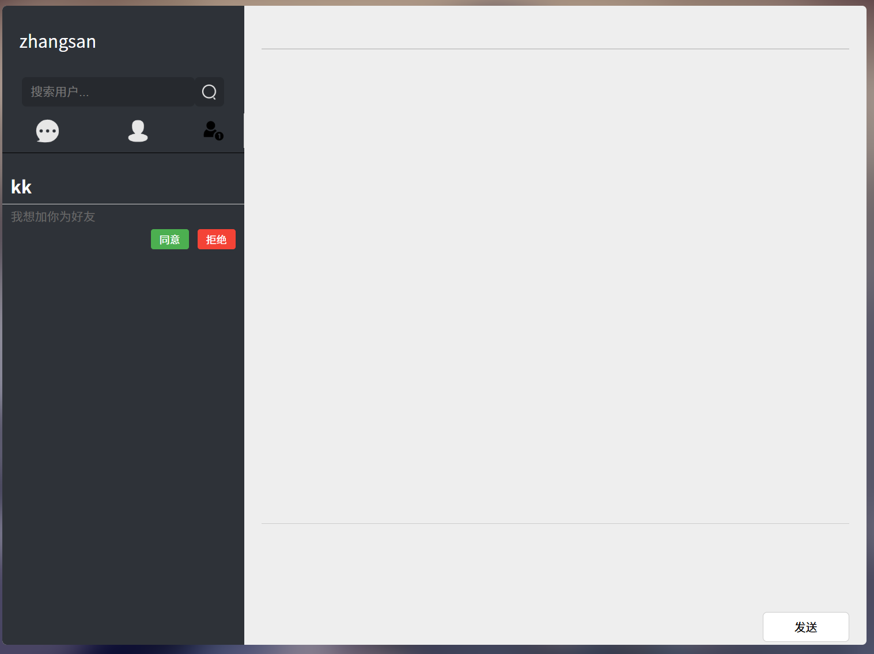Screen dimensions: 874x654
Task: Click the magnifier search icon
Action: 209,92
